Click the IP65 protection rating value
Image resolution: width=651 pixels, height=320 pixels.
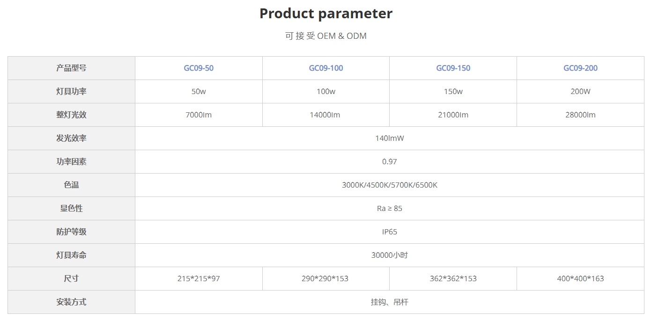389,232
